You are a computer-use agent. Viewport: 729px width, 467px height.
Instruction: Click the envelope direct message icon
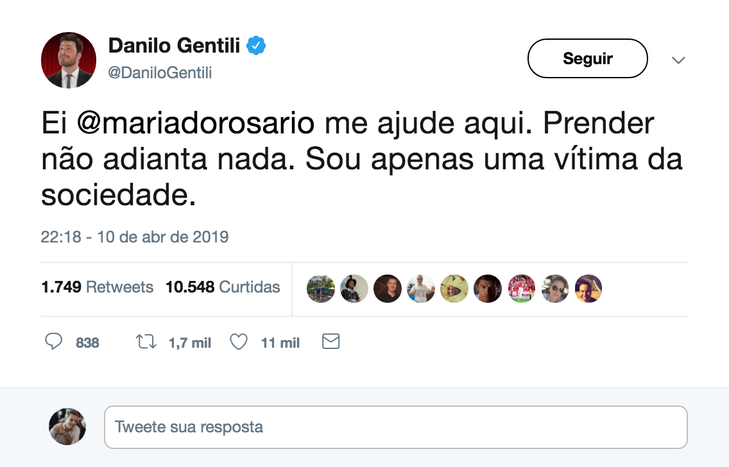(330, 342)
